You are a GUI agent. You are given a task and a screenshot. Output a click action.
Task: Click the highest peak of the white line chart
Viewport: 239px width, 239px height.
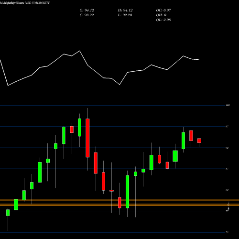tap(80, 51)
